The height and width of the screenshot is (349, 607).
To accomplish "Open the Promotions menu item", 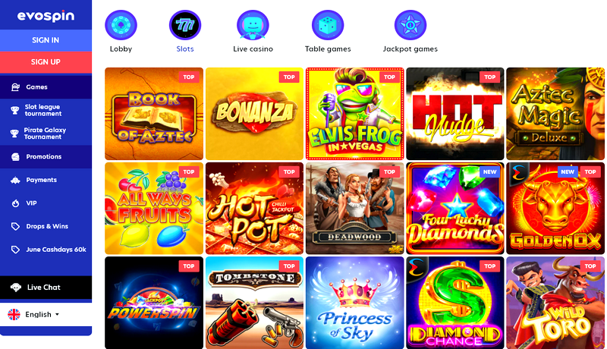I will (x=46, y=157).
